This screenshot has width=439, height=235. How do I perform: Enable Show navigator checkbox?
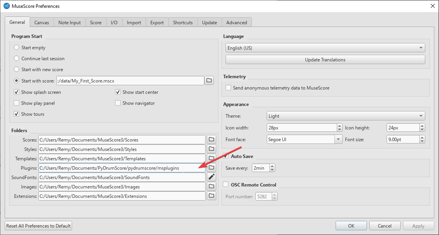pyautogui.click(x=118, y=103)
